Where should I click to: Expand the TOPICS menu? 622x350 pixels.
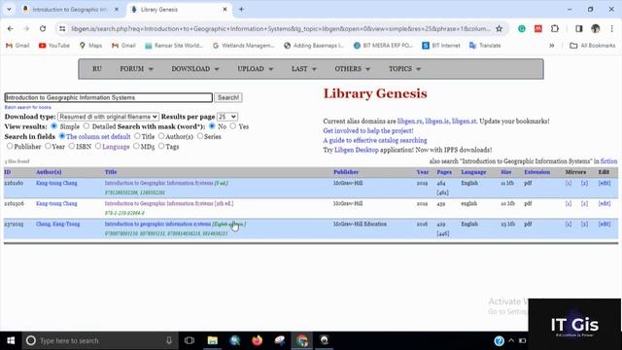(404, 69)
